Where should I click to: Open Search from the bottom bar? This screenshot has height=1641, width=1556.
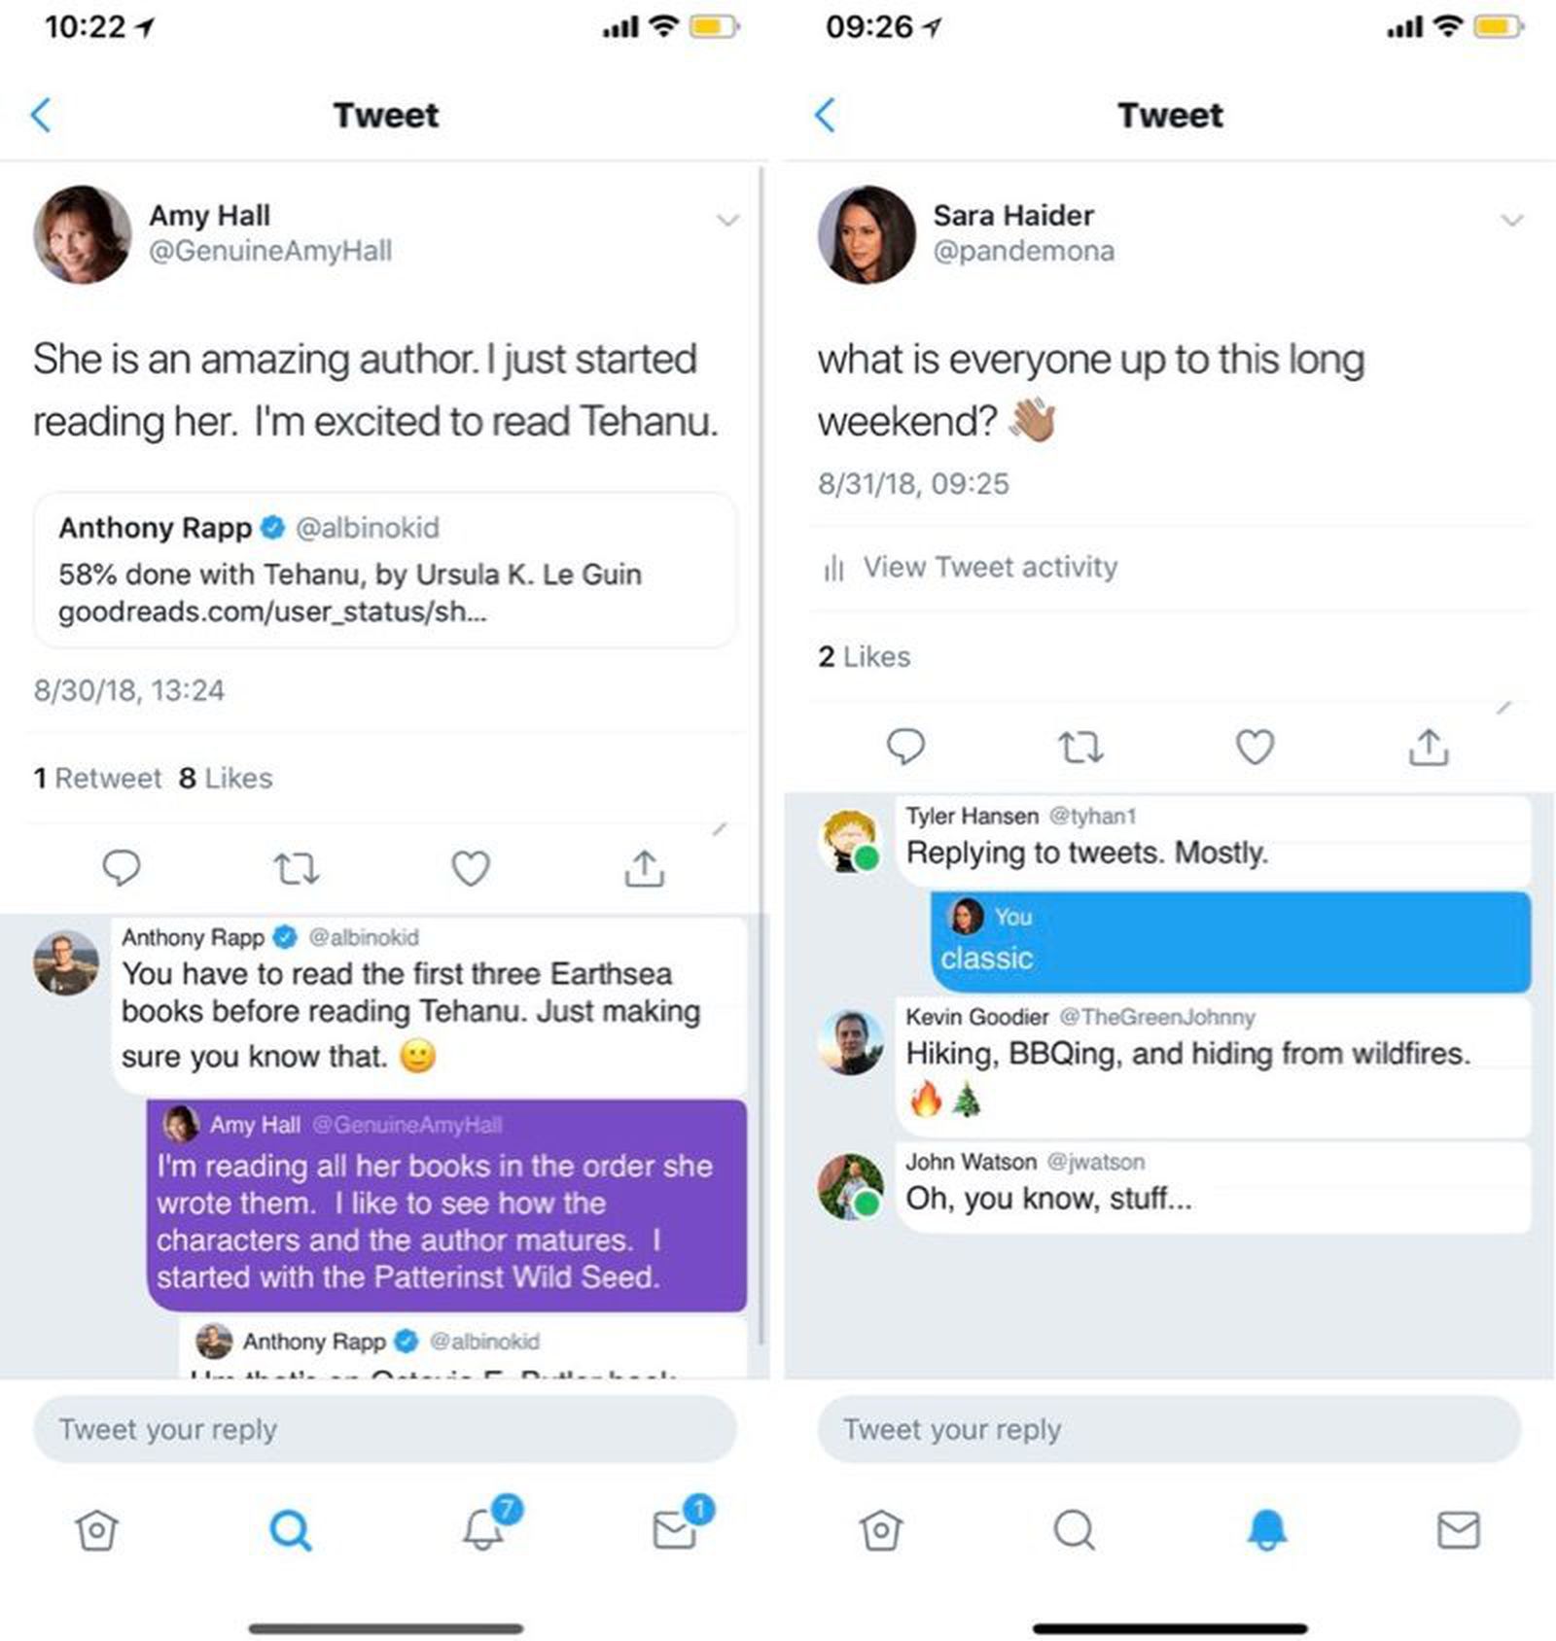click(x=290, y=1529)
